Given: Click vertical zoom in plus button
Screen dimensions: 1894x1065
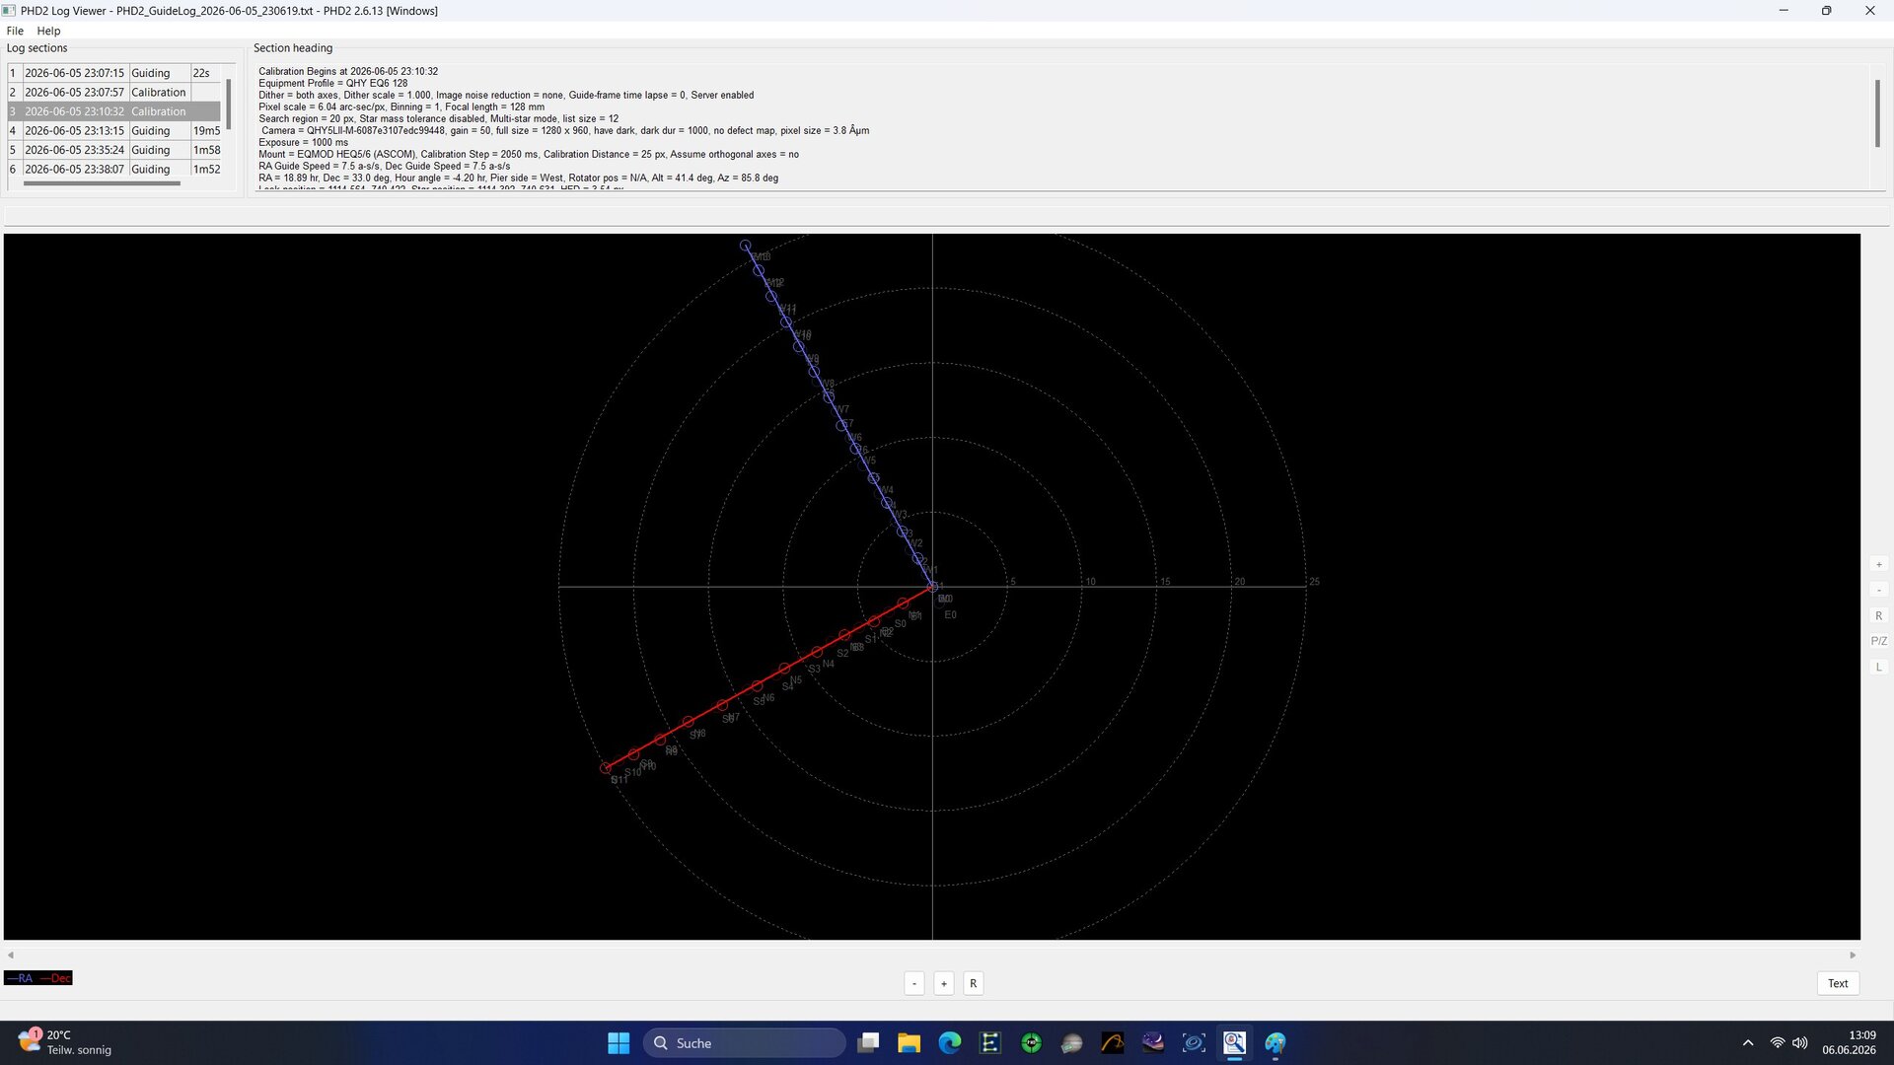Looking at the screenshot, I should pyautogui.click(x=1878, y=564).
